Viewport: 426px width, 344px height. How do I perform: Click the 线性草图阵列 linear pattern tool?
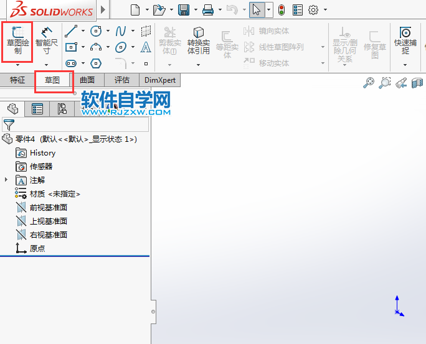coord(273,47)
